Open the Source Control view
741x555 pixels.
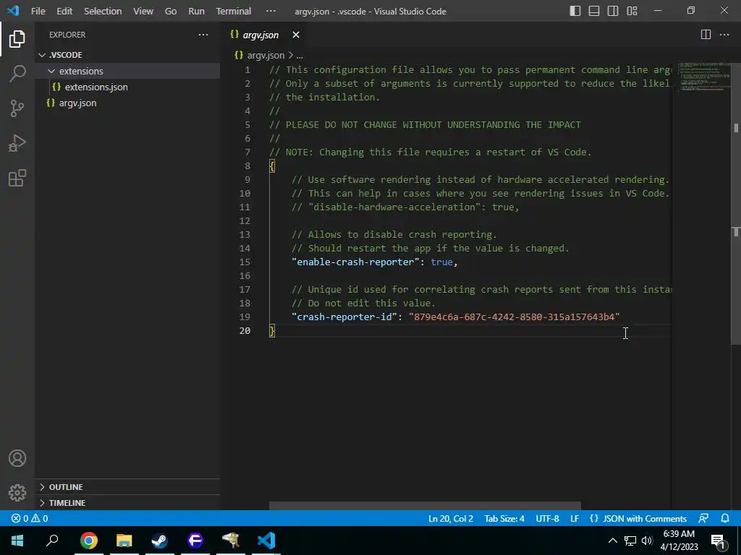point(17,108)
